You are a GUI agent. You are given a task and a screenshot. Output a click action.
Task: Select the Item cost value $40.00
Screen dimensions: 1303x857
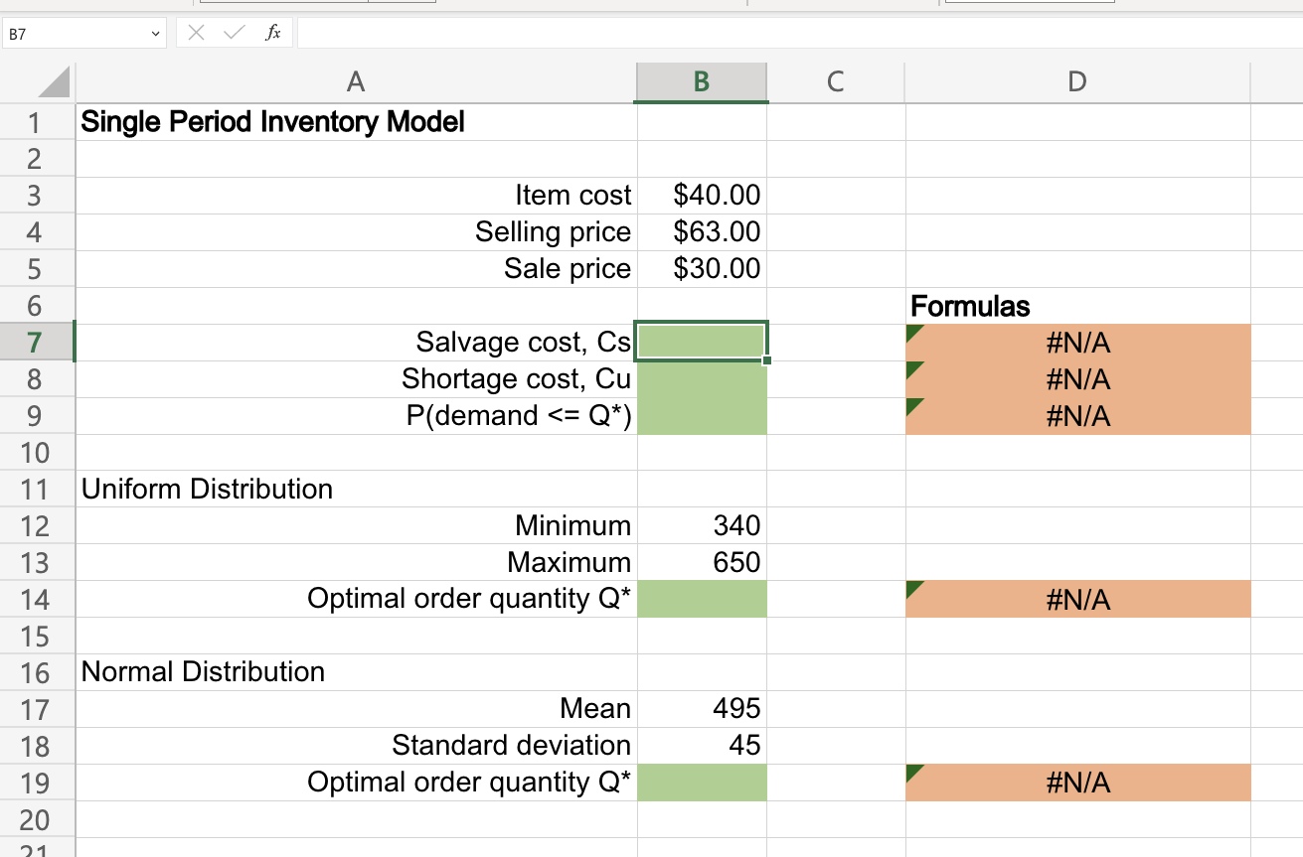coord(701,195)
